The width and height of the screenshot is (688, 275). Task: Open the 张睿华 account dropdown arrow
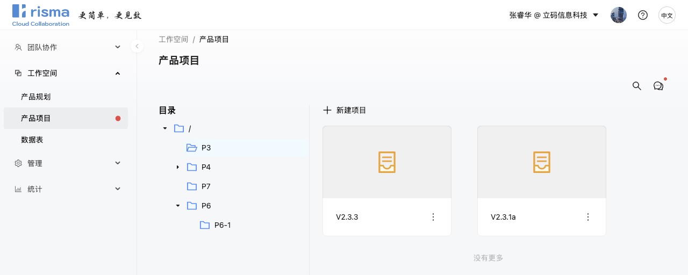596,15
